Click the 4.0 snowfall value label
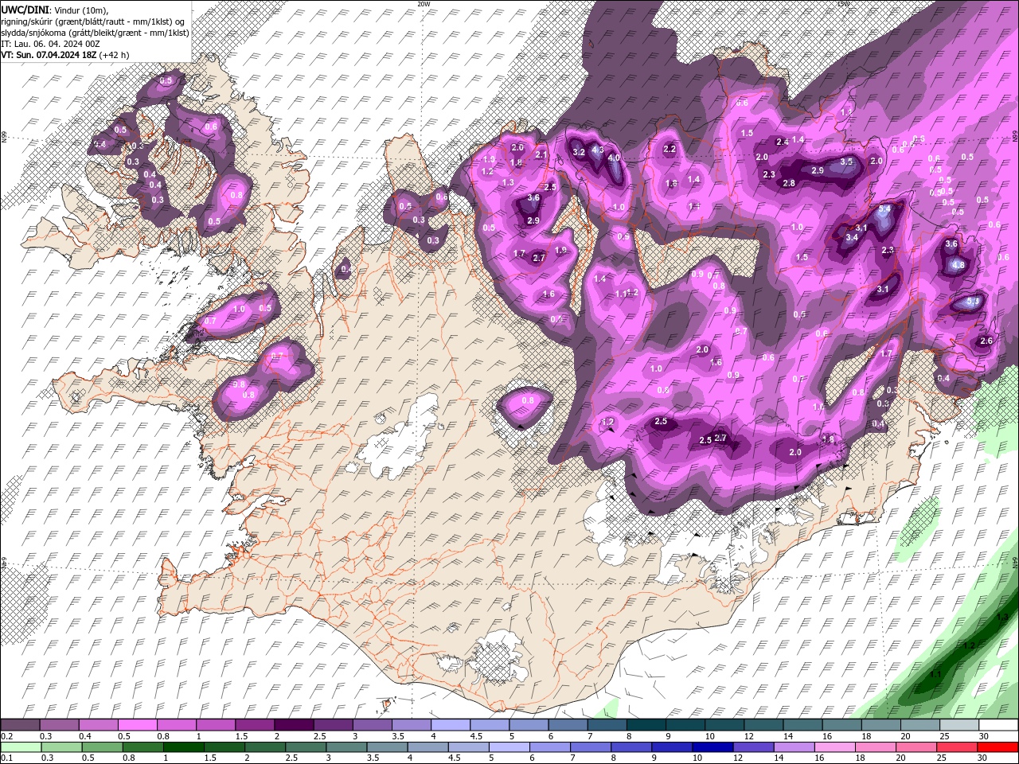The image size is (1019, 764). [x=614, y=158]
